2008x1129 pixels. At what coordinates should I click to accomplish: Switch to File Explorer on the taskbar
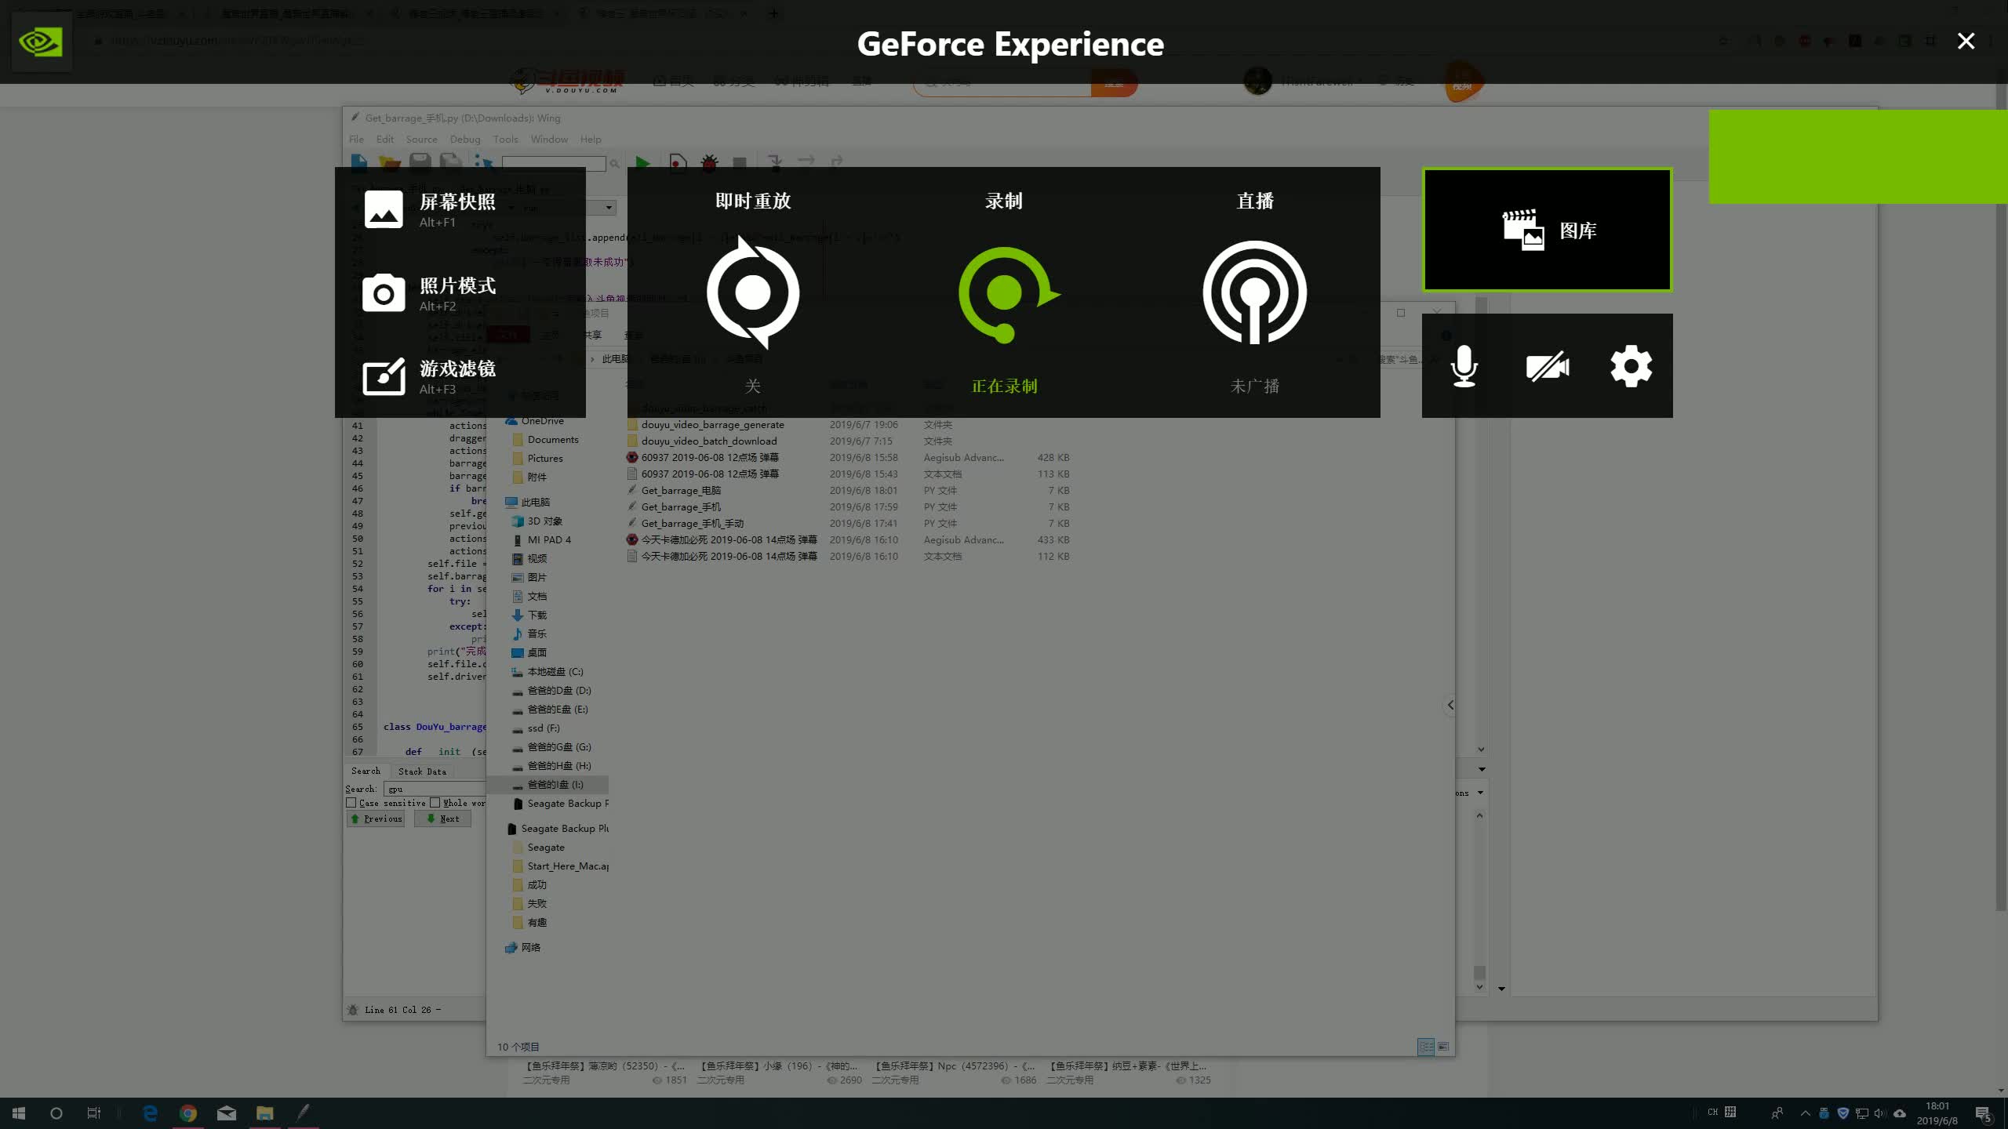tap(264, 1113)
